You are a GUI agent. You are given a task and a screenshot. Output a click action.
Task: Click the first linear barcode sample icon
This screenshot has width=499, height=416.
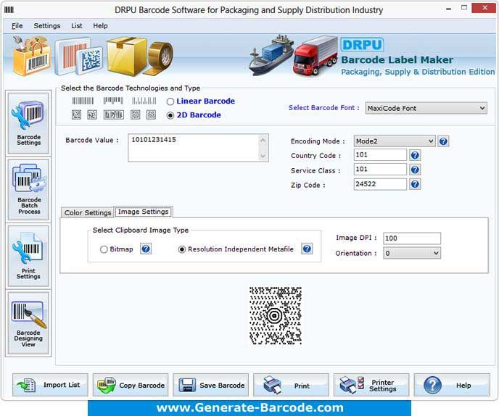[x=83, y=101]
